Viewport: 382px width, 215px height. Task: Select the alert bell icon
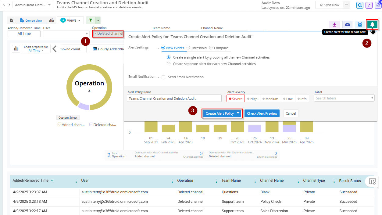tap(372, 24)
